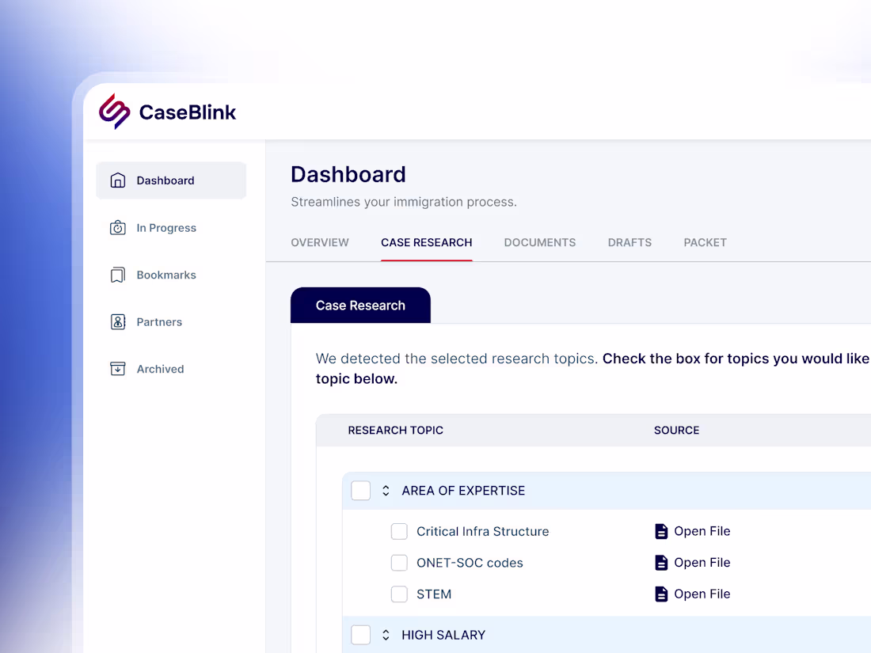Check the AREA OF EXPERTISE checkbox

point(361,491)
